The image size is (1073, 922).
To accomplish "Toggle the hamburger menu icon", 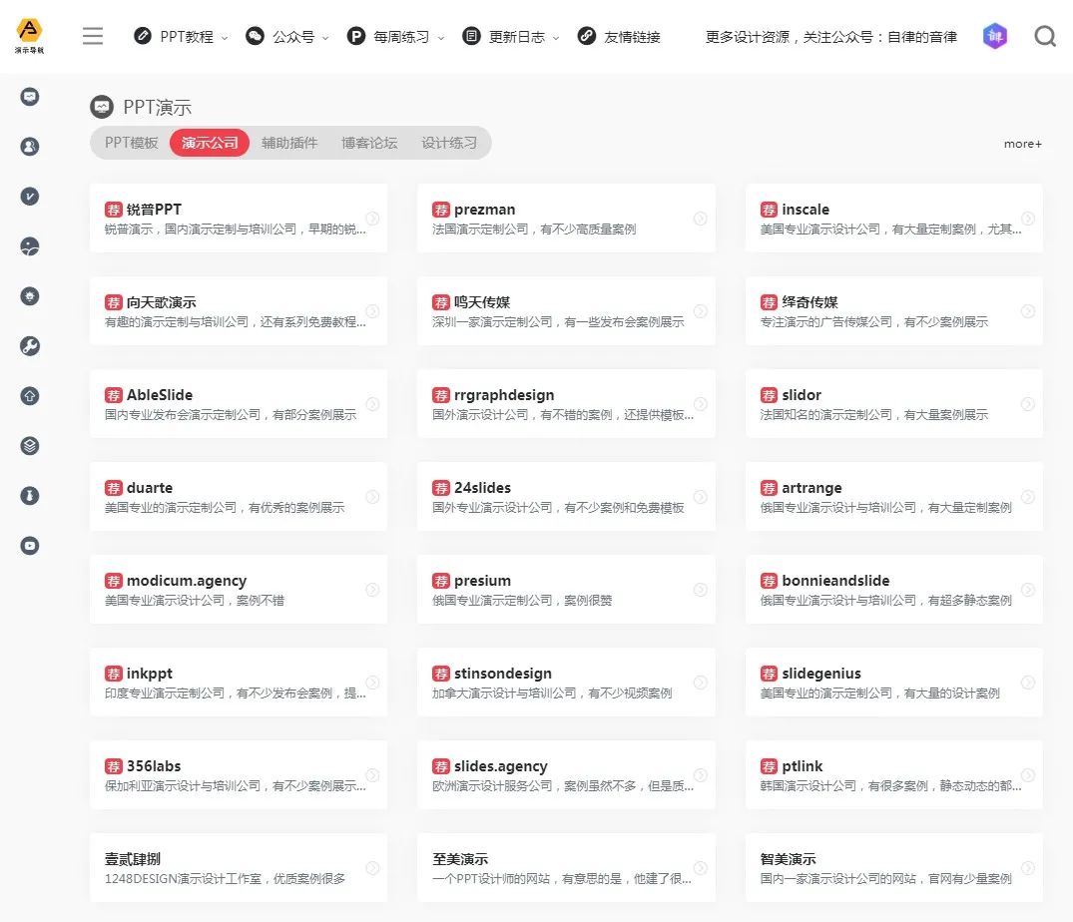I will pyautogui.click(x=93, y=36).
